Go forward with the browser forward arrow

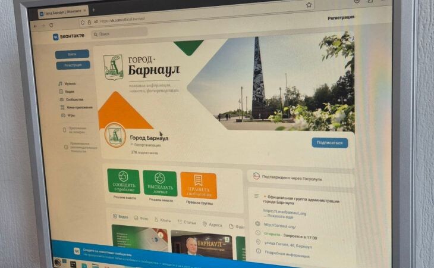43,26
